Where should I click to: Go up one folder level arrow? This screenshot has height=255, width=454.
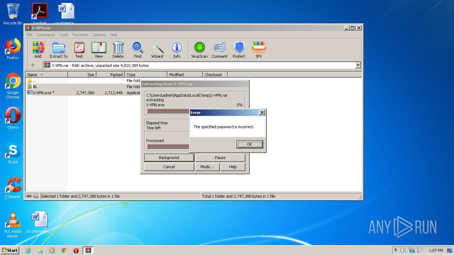pyautogui.click(x=33, y=65)
